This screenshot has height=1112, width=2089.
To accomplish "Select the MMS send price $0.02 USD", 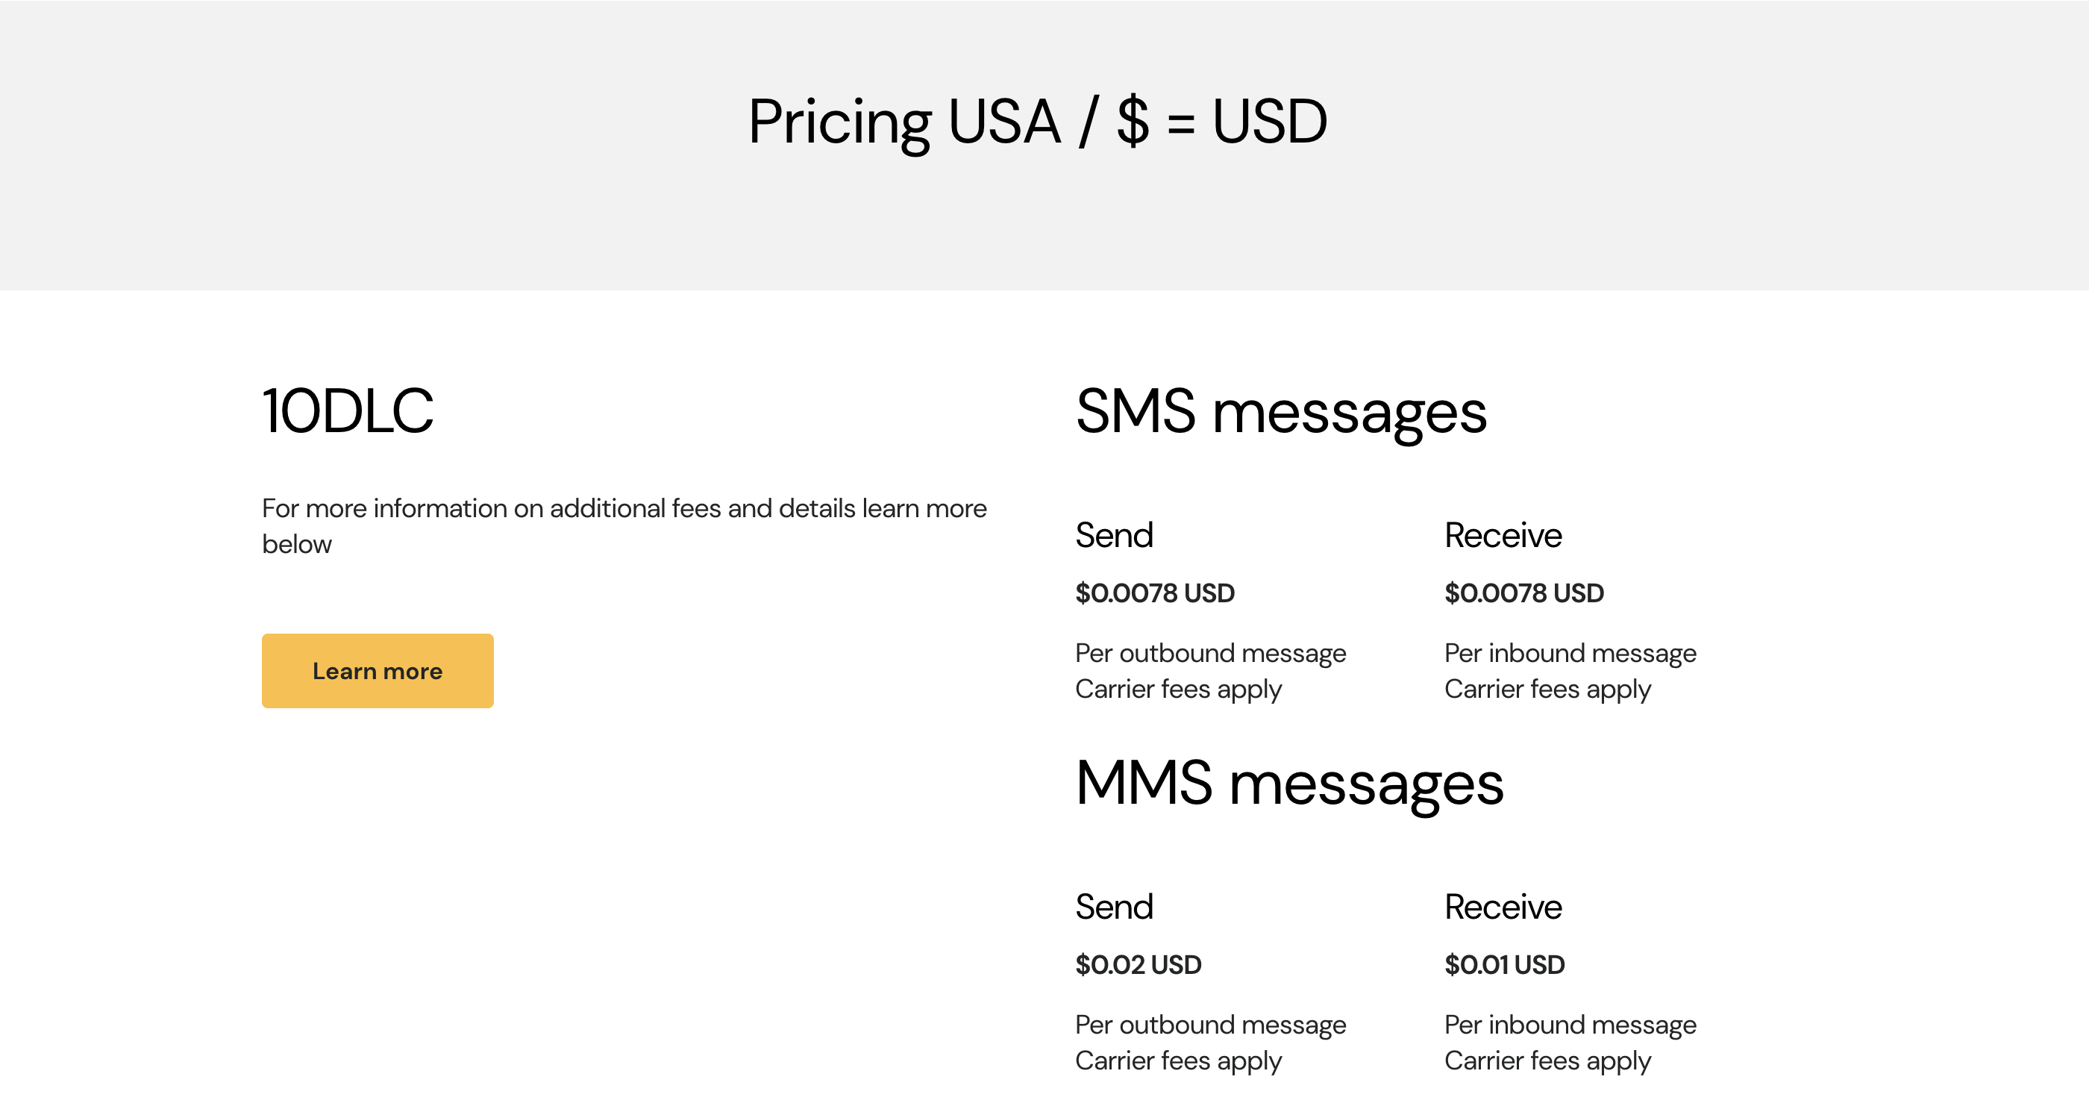I will pyautogui.click(x=1139, y=964).
